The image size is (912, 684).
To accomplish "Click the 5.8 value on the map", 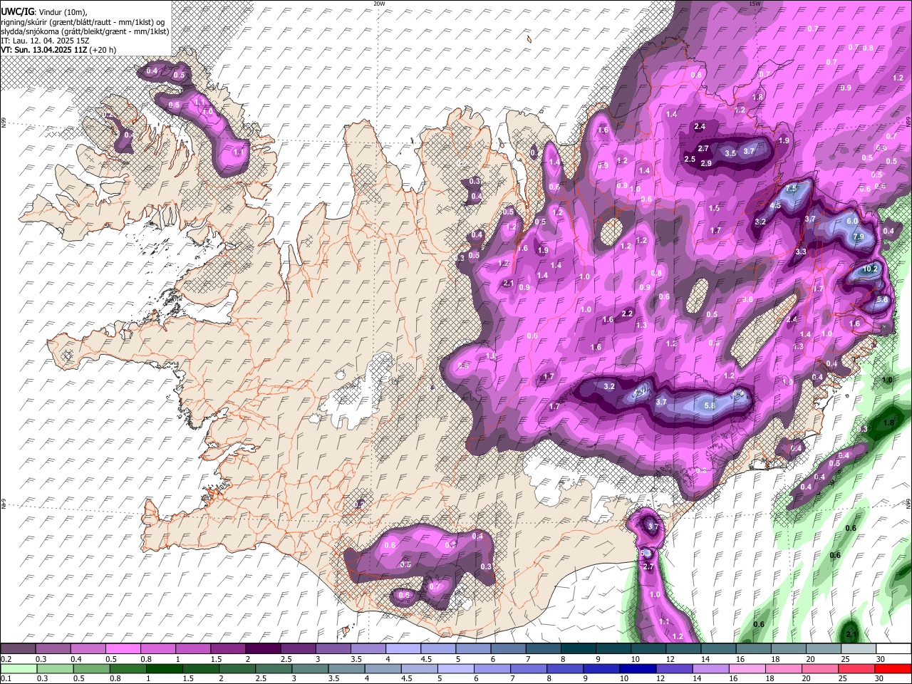I will 710,405.
